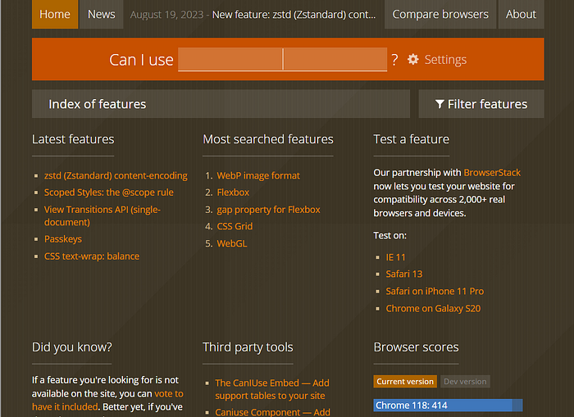This screenshot has height=417, width=574.
Task: Open the Home tab
Action: [x=55, y=14]
